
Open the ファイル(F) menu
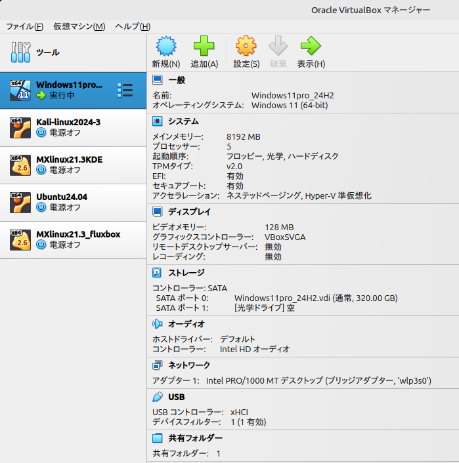25,26
